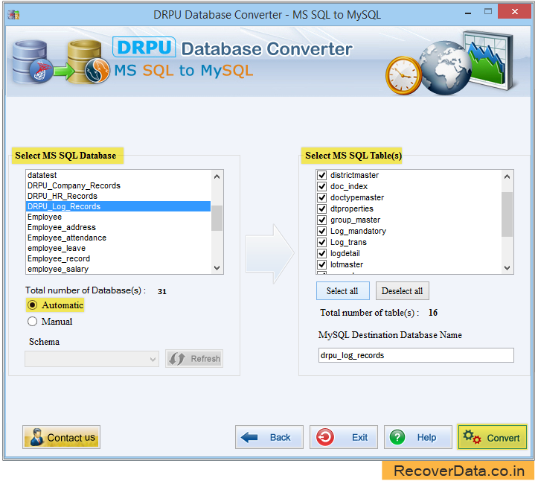Click the districtmaster table name
This screenshot has width=538, height=484.
point(354,175)
